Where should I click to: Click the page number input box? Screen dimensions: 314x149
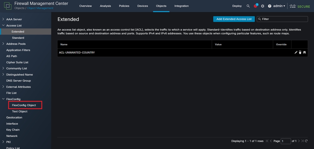click(286, 141)
